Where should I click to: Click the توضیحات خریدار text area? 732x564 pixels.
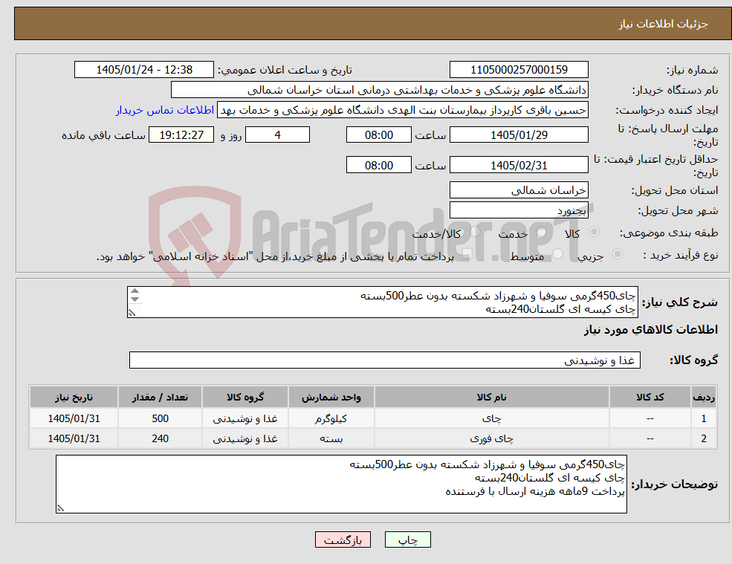point(341,484)
